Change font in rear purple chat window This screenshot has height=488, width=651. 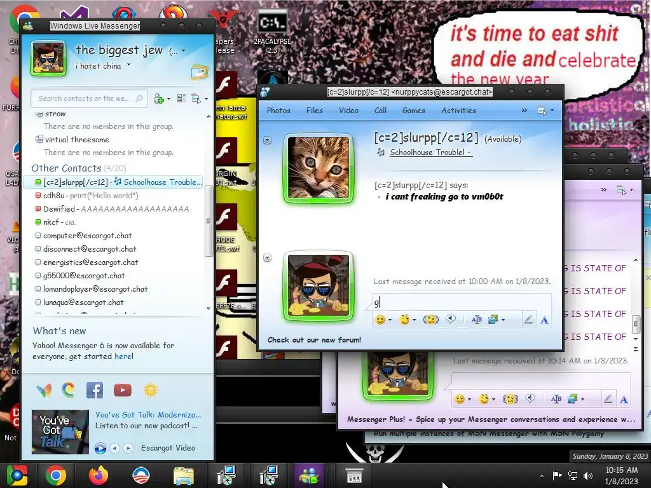[x=624, y=400]
